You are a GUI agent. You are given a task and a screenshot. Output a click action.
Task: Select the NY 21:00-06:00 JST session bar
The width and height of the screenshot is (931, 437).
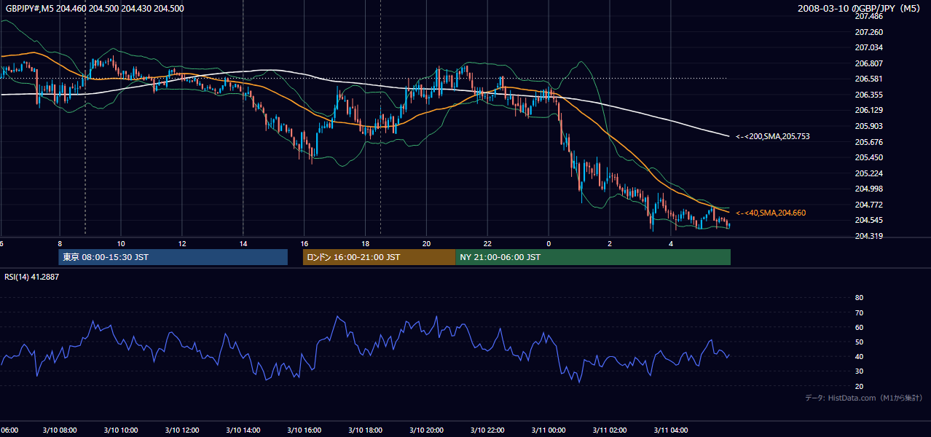click(593, 257)
